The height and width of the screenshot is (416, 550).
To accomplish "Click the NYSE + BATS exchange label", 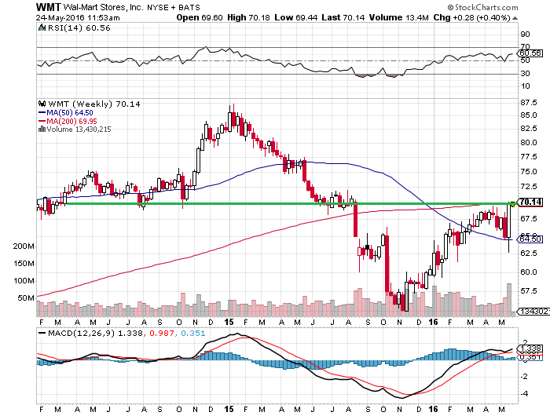I will [x=174, y=7].
